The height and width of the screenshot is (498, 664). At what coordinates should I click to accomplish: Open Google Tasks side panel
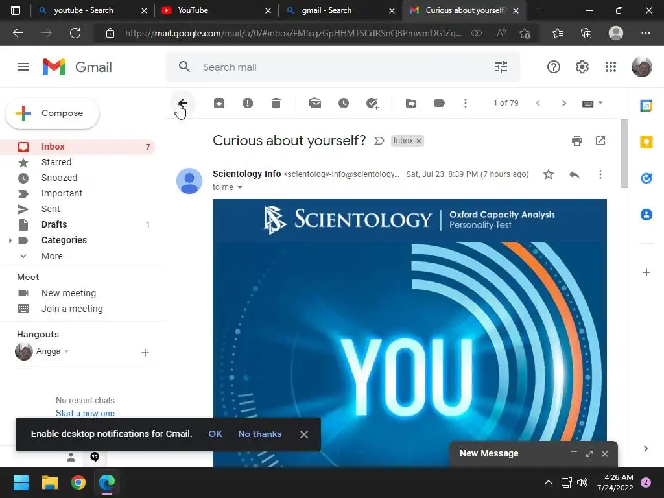[646, 178]
